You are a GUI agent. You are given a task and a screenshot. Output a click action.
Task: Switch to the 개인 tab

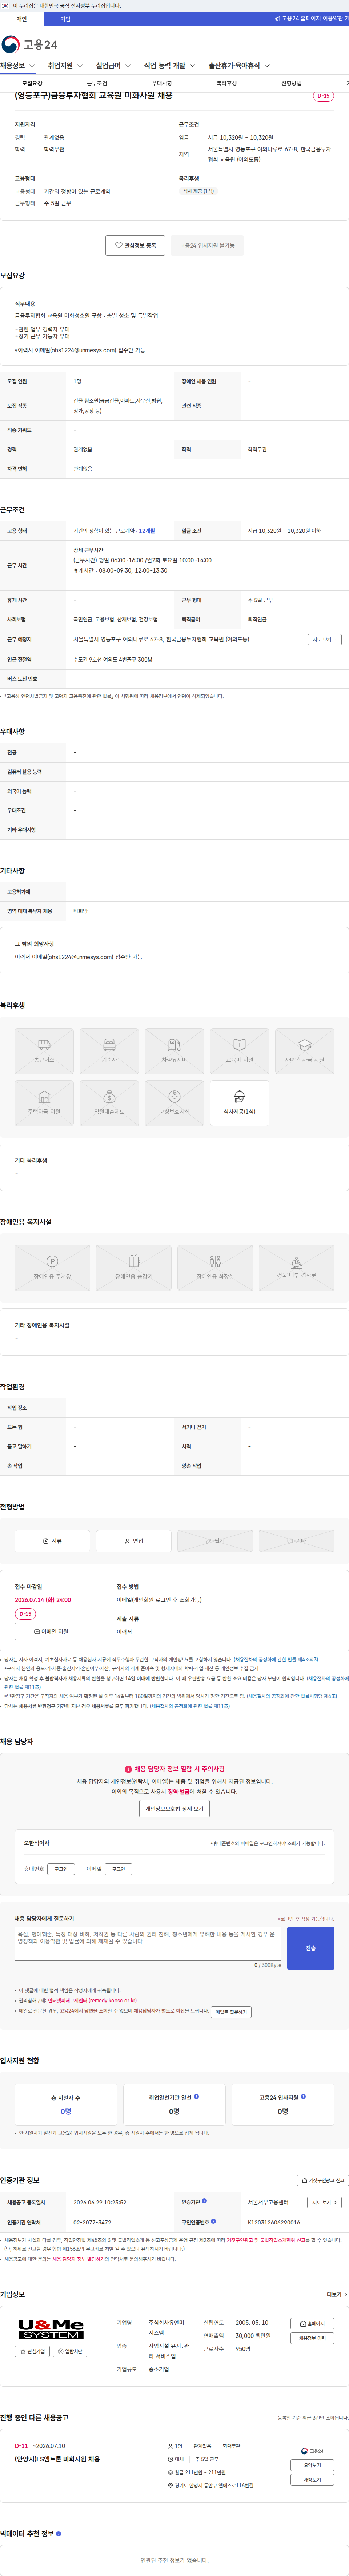[x=22, y=19]
